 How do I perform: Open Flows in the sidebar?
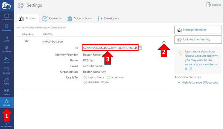click(7, 81)
